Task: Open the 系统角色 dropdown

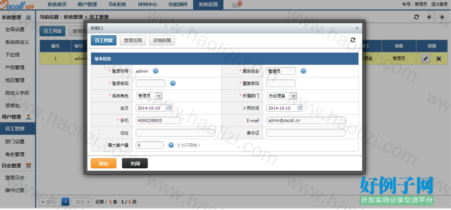Action: pyautogui.click(x=149, y=96)
